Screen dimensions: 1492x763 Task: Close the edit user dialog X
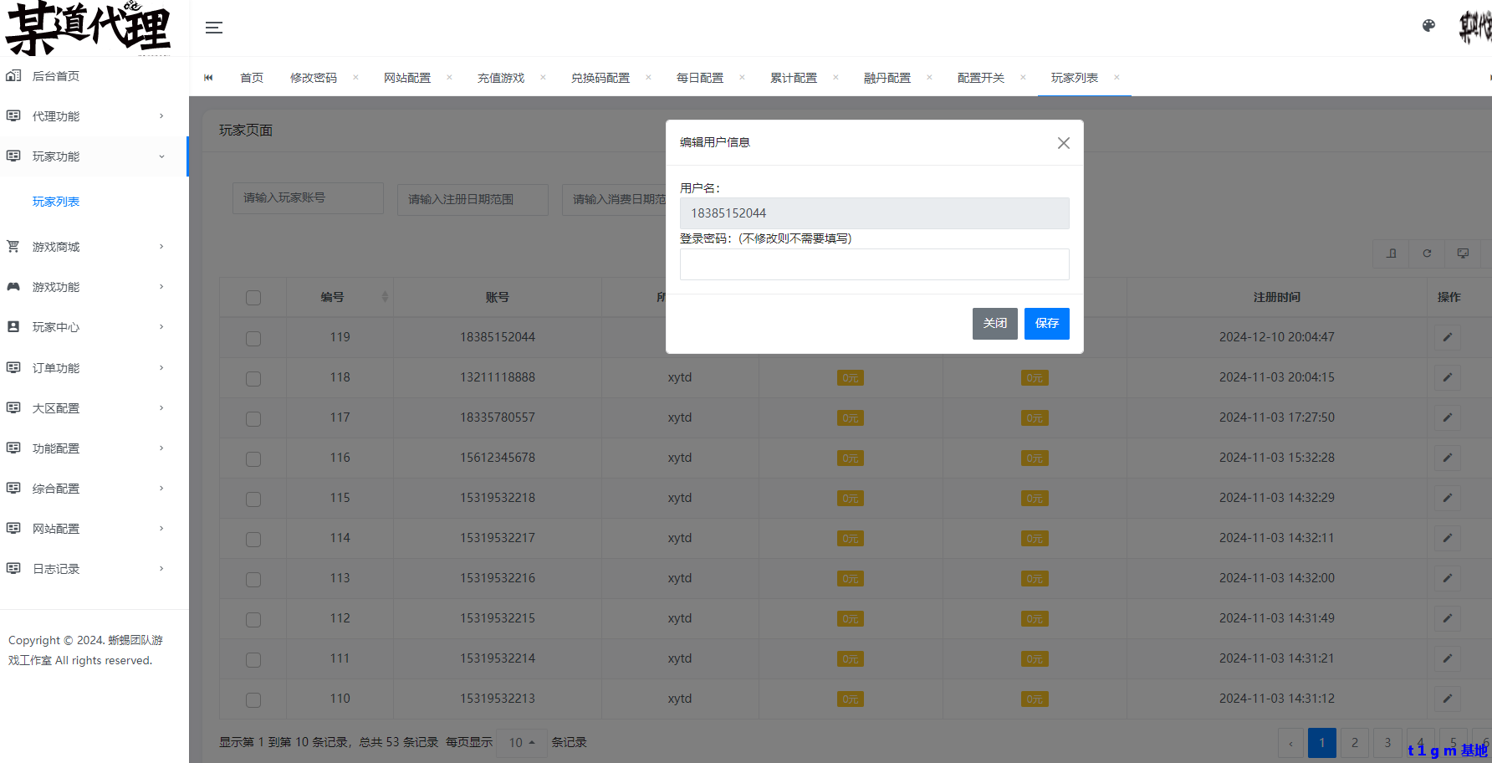1063,143
